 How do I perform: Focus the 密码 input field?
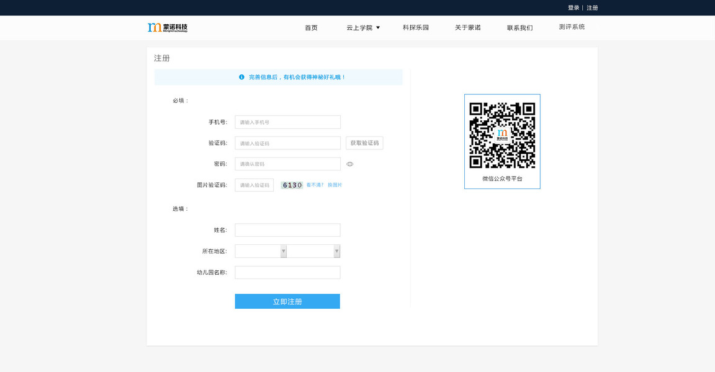pyautogui.click(x=288, y=164)
